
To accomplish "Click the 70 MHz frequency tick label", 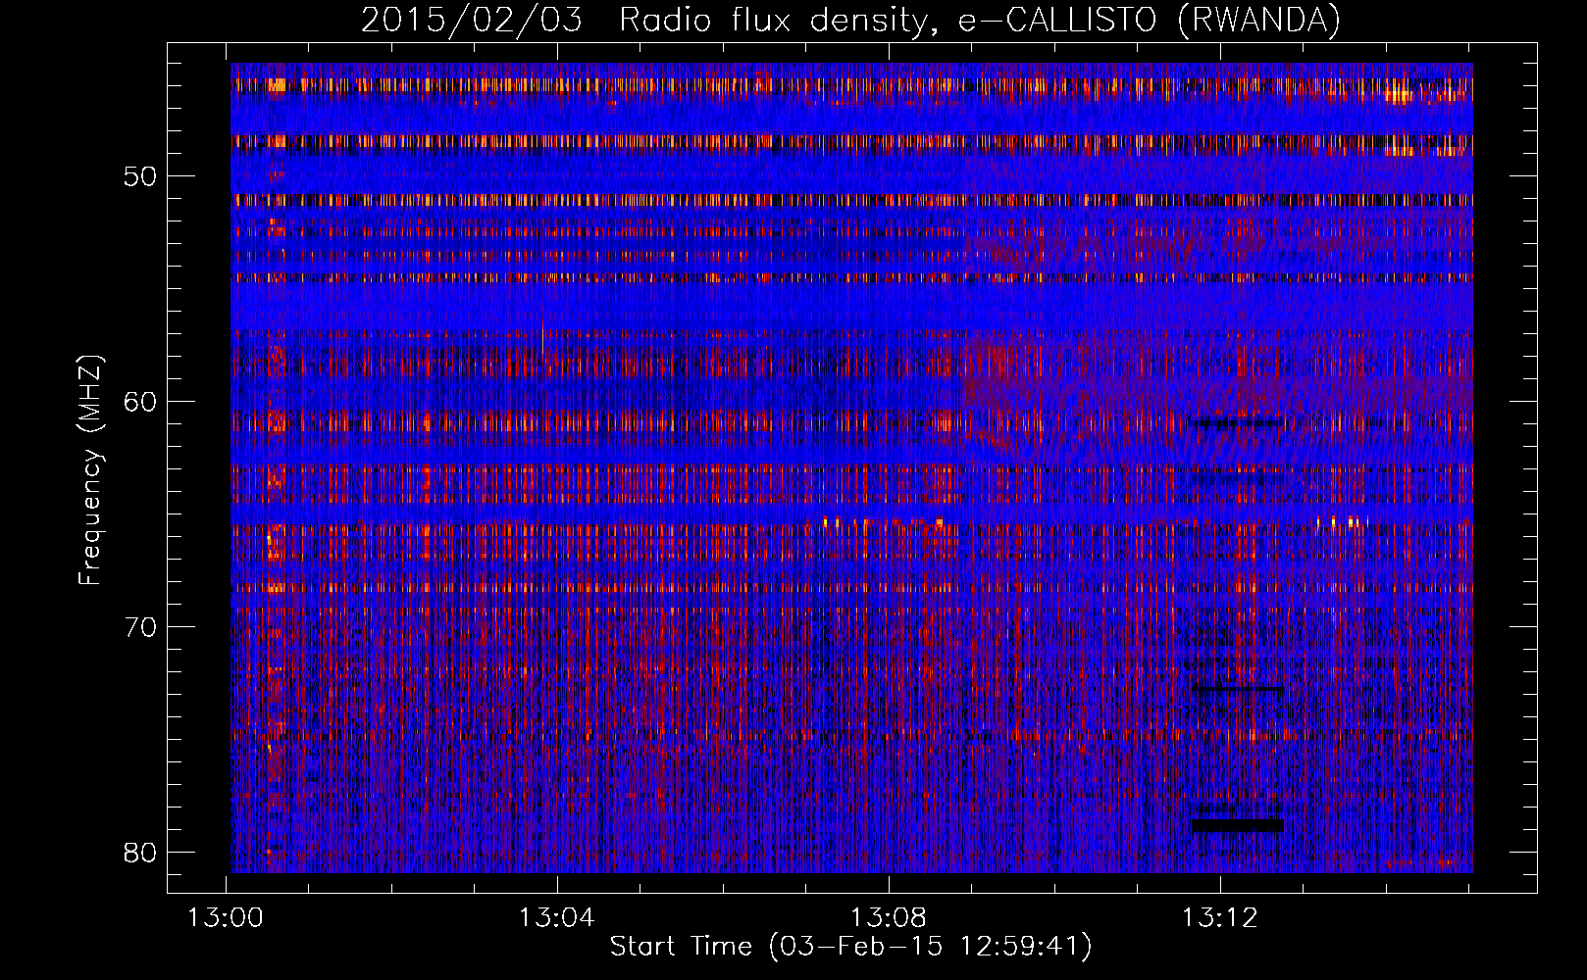I will [141, 627].
